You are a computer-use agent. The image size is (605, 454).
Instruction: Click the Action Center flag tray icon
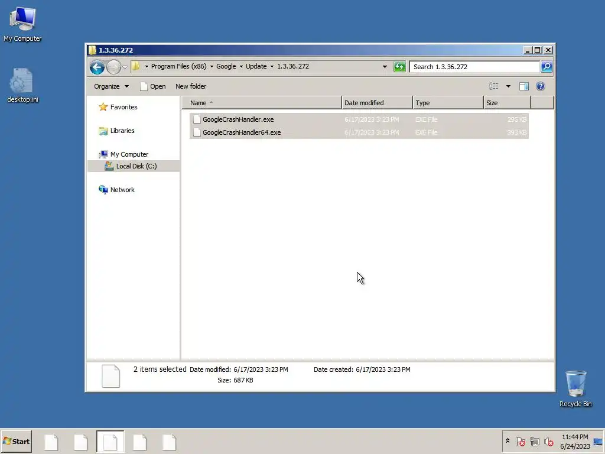point(520,441)
